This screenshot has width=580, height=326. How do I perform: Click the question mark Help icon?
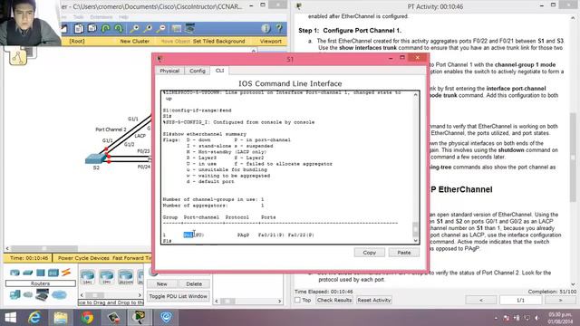[x=279, y=28]
